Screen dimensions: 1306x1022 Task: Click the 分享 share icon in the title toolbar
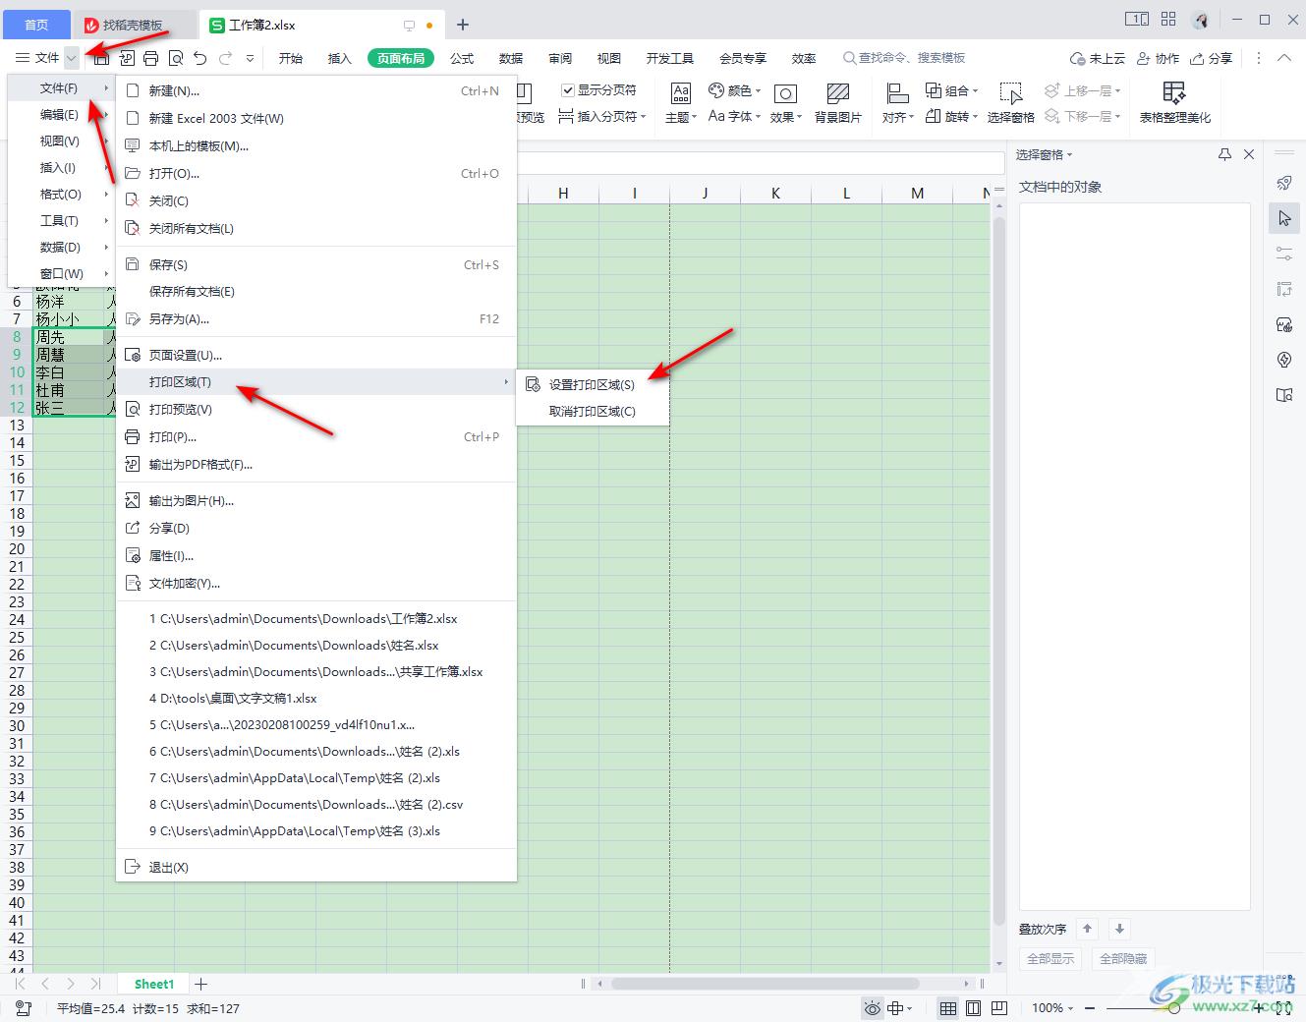click(x=1211, y=59)
